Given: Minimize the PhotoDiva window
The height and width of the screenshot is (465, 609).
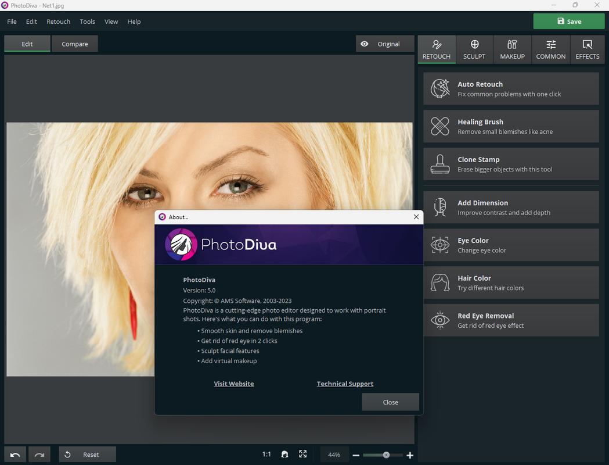Looking at the screenshot, I should click(x=554, y=5).
